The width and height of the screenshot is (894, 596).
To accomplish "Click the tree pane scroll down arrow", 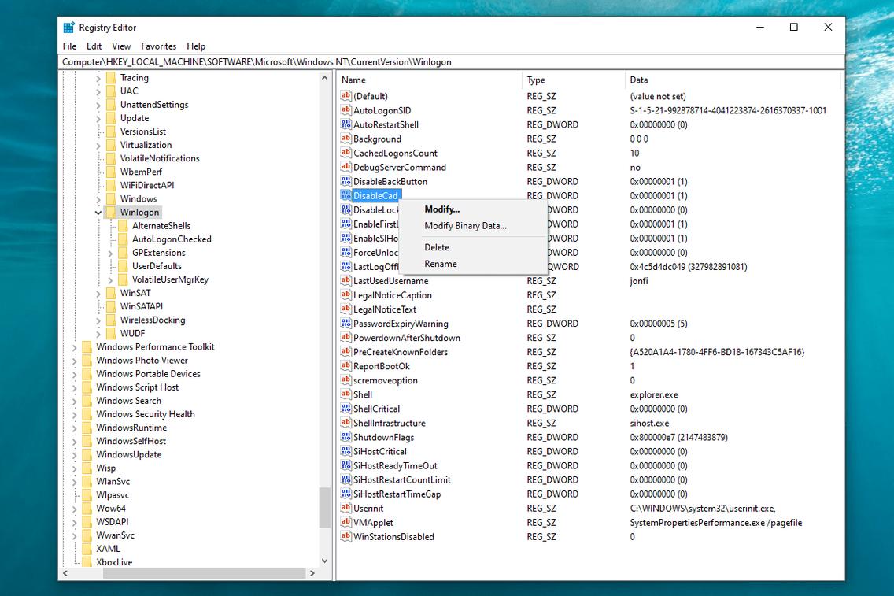I will [x=325, y=561].
